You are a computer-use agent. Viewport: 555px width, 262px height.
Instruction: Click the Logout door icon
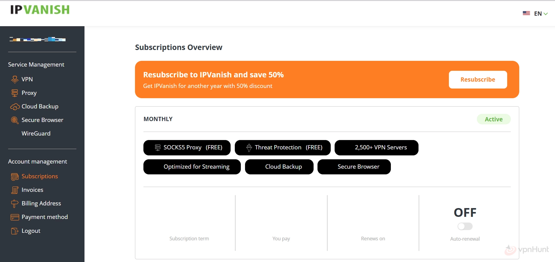pos(14,231)
